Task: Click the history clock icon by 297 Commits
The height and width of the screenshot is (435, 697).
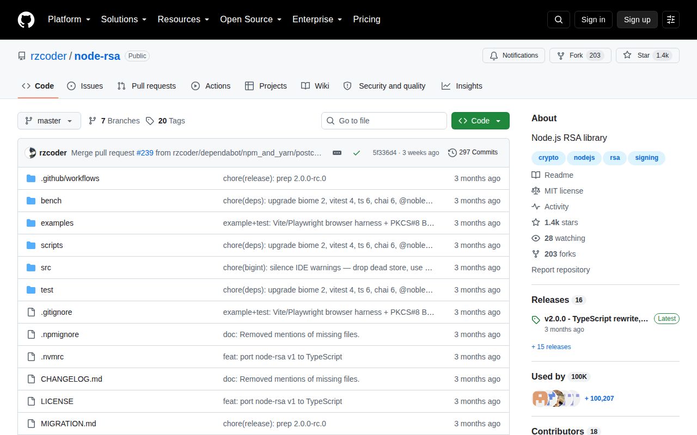Action: [x=453, y=153]
